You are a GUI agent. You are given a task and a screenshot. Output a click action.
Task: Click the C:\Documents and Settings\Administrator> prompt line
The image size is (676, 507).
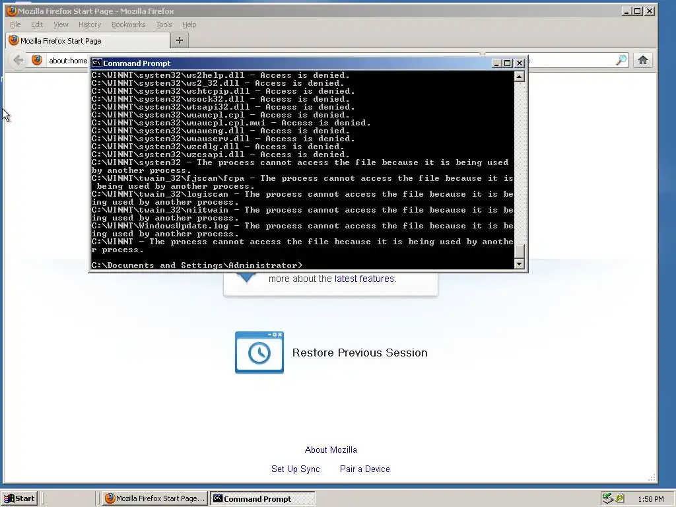pos(197,265)
